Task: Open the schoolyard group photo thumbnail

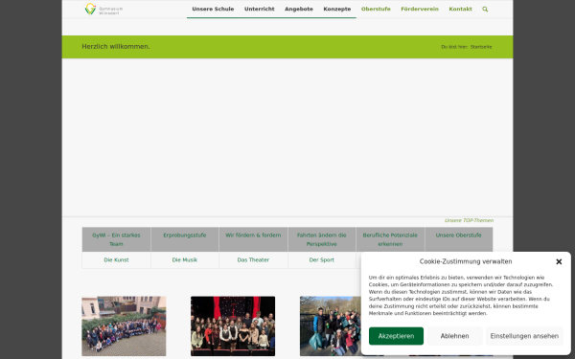Action: (x=124, y=326)
